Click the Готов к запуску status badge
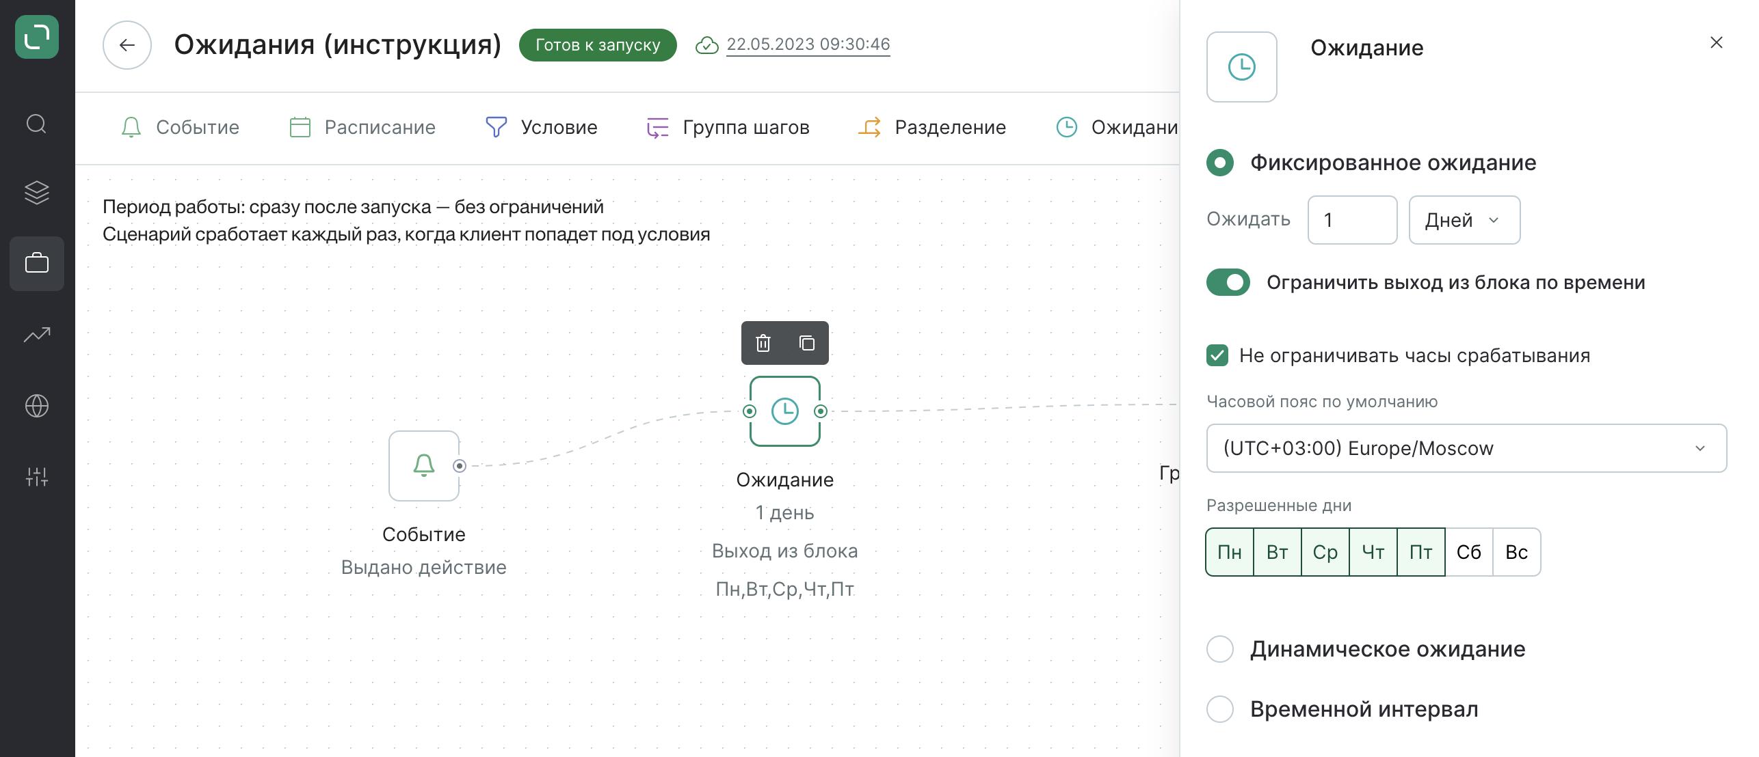1759x757 pixels. click(x=598, y=45)
